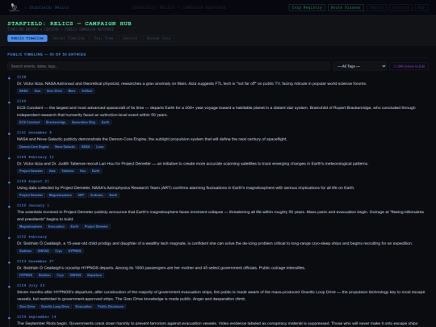
Task: Click the Demon-Core Engine tag
Action: (34, 147)
